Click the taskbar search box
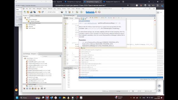The image size is (178, 100). coord(30,97)
